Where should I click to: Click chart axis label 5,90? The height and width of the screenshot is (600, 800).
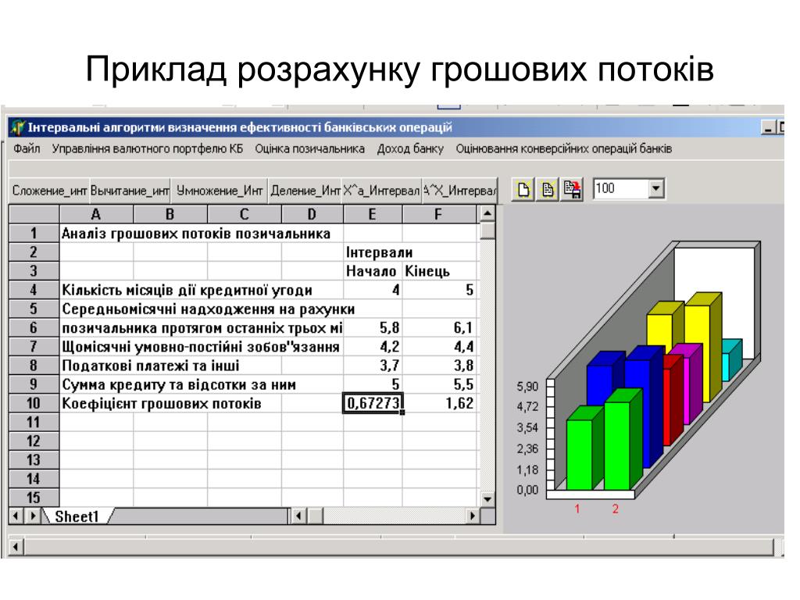pyautogui.click(x=527, y=386)
